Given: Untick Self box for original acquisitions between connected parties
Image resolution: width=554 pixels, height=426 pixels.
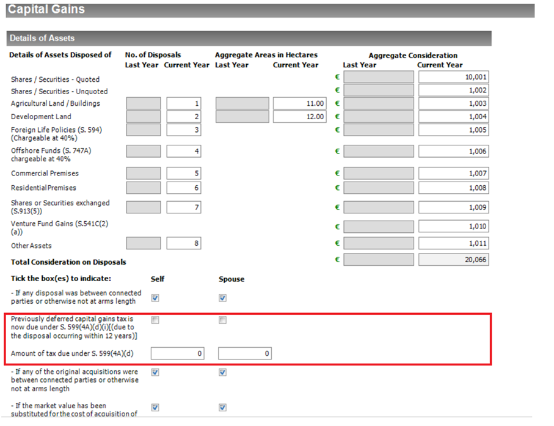Looking at the screenshot, I should click(155, 372).
